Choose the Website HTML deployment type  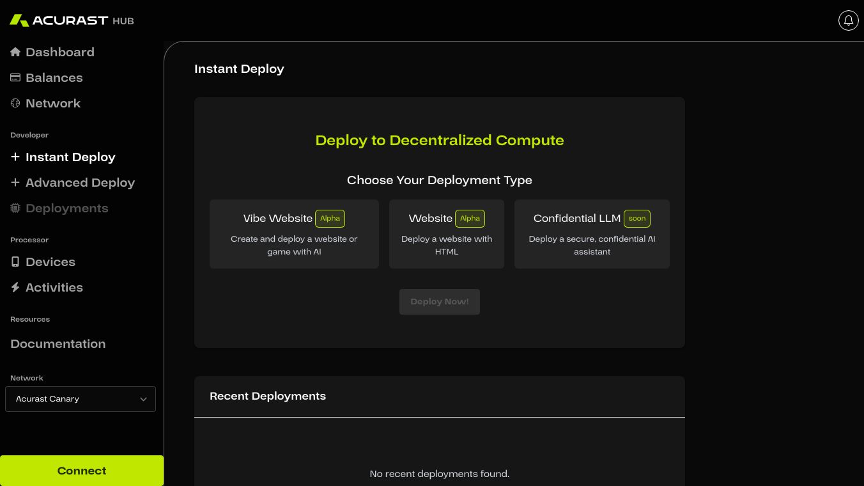click(447, 234)
